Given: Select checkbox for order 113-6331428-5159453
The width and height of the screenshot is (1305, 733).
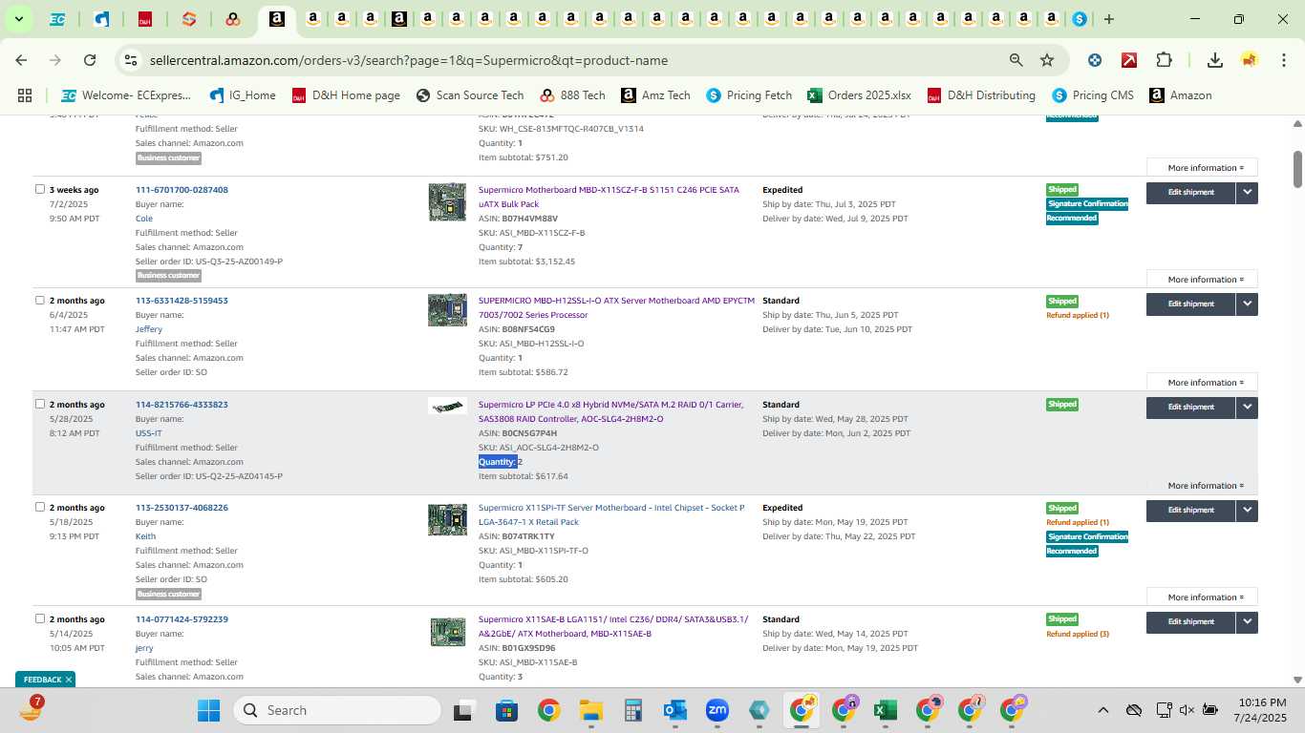Looking at the screenshot, I should coord(40,300).
